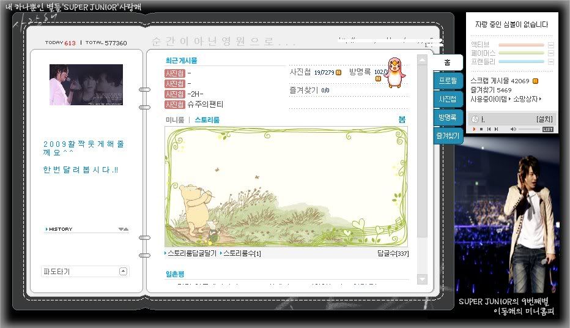Click the 액티브 pink meter bar

[x=521, y=45]
